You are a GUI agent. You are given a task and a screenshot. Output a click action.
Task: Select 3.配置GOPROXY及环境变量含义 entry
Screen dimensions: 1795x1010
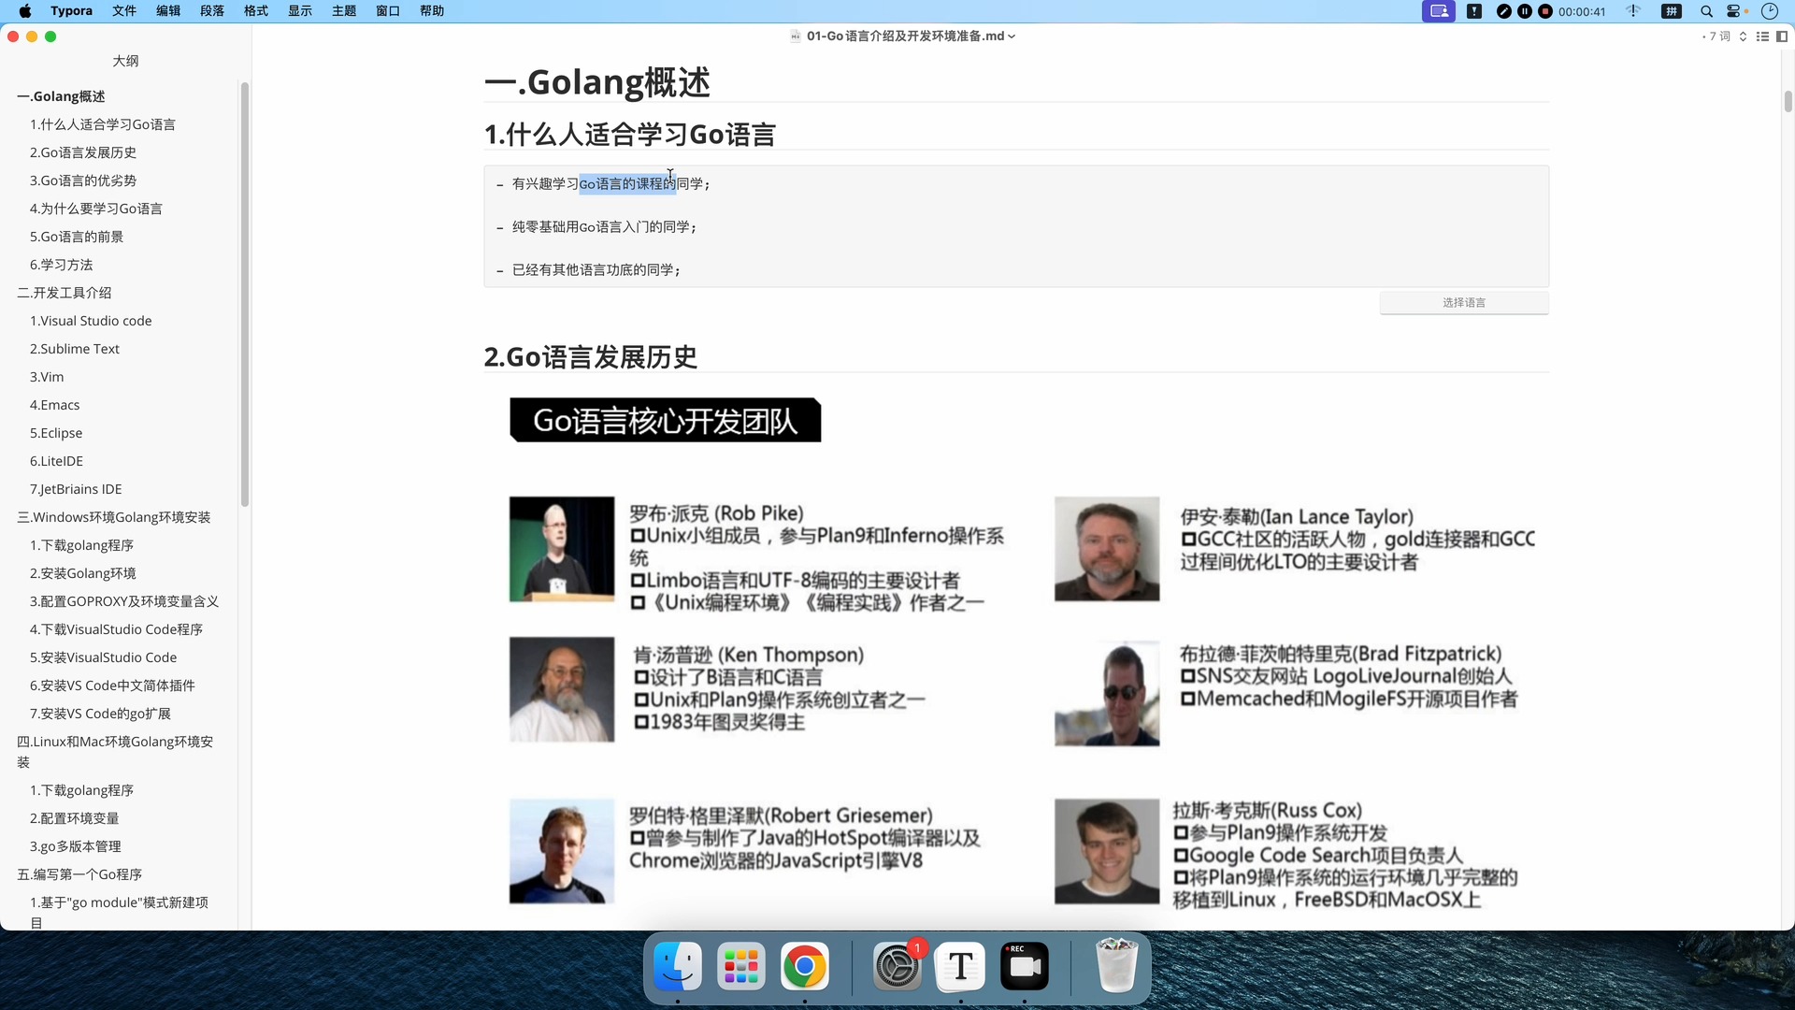coord(124,601)
